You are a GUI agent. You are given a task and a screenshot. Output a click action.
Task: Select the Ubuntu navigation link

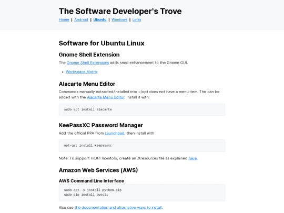(x=100, y=19)
